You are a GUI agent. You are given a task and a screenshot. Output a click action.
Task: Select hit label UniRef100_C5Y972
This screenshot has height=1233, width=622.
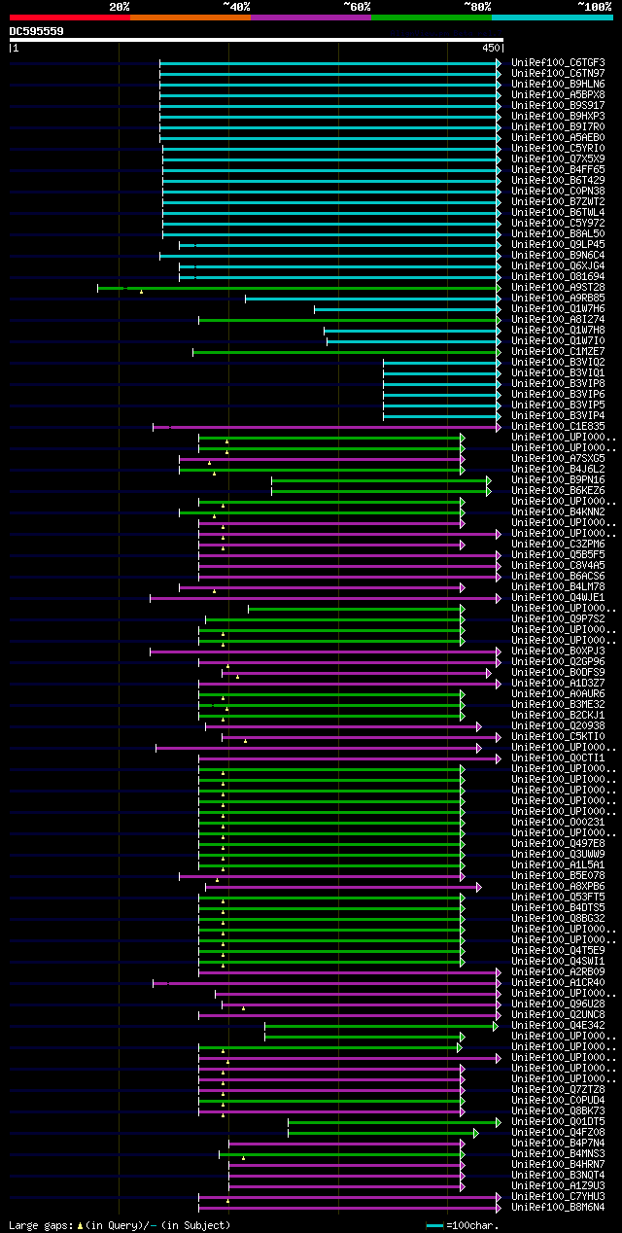point(558,224)
